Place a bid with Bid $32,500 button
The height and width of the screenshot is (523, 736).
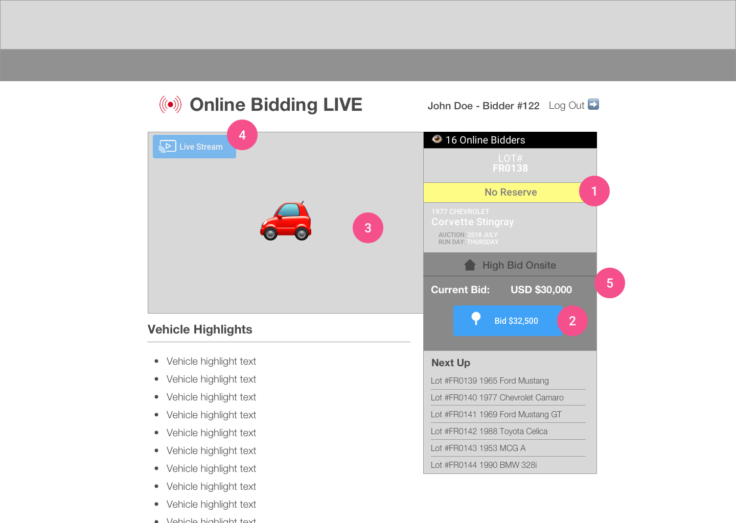508,321
